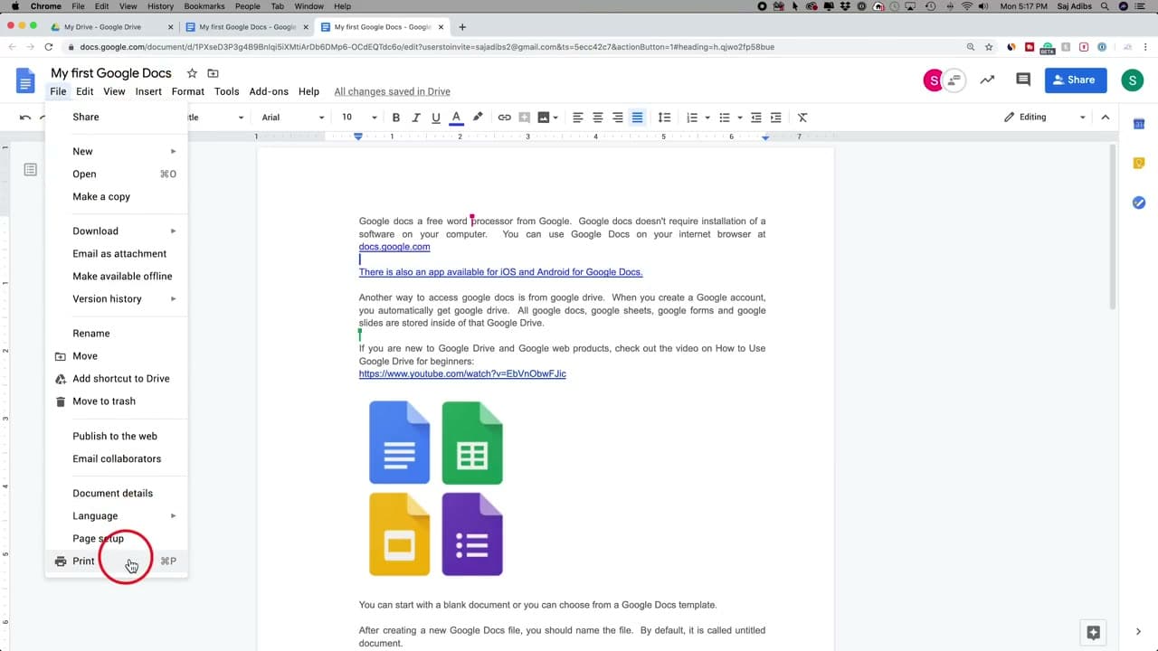Open the Tasks side panel icon

click(x=1139, y=203)
